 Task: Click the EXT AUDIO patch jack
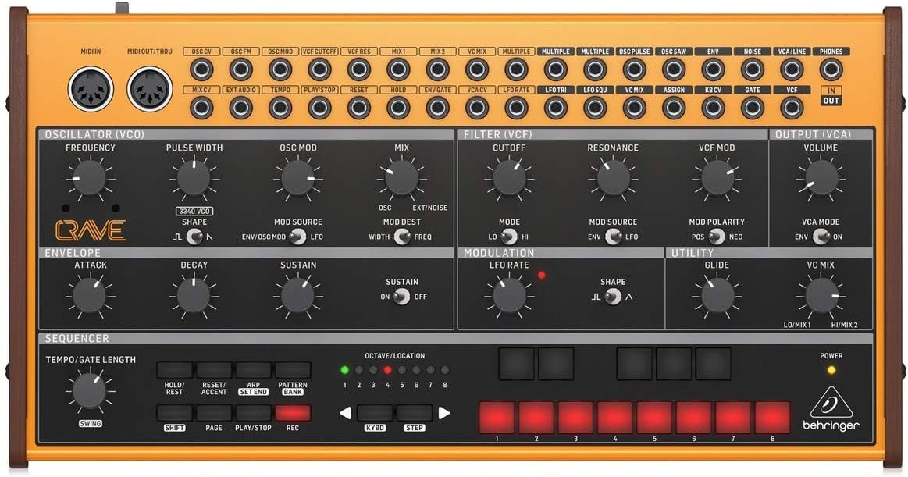(240, 108)
